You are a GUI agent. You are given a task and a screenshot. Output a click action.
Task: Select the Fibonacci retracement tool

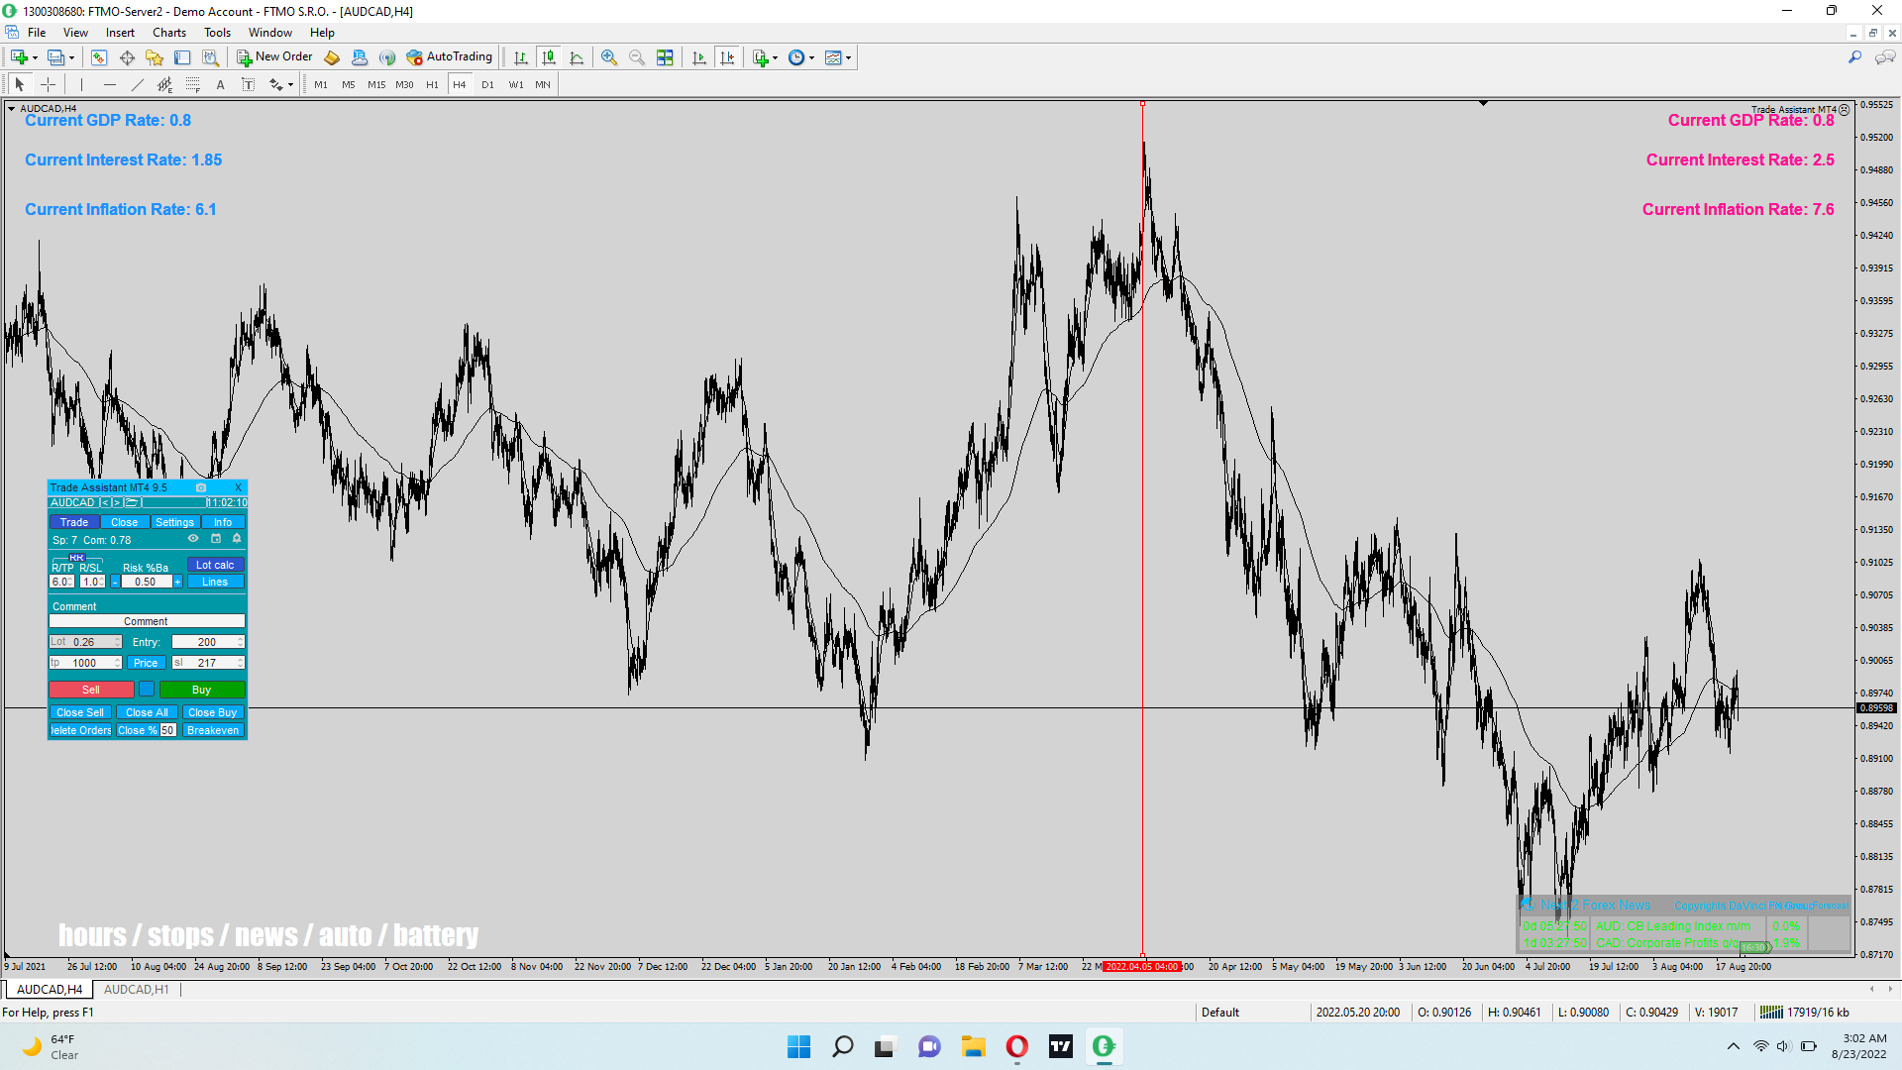(x=193, y=85)
